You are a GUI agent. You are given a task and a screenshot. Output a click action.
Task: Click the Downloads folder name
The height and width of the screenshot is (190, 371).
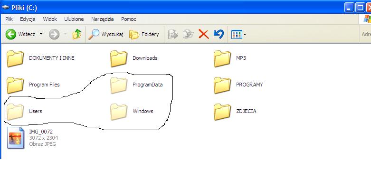(145, 58)
